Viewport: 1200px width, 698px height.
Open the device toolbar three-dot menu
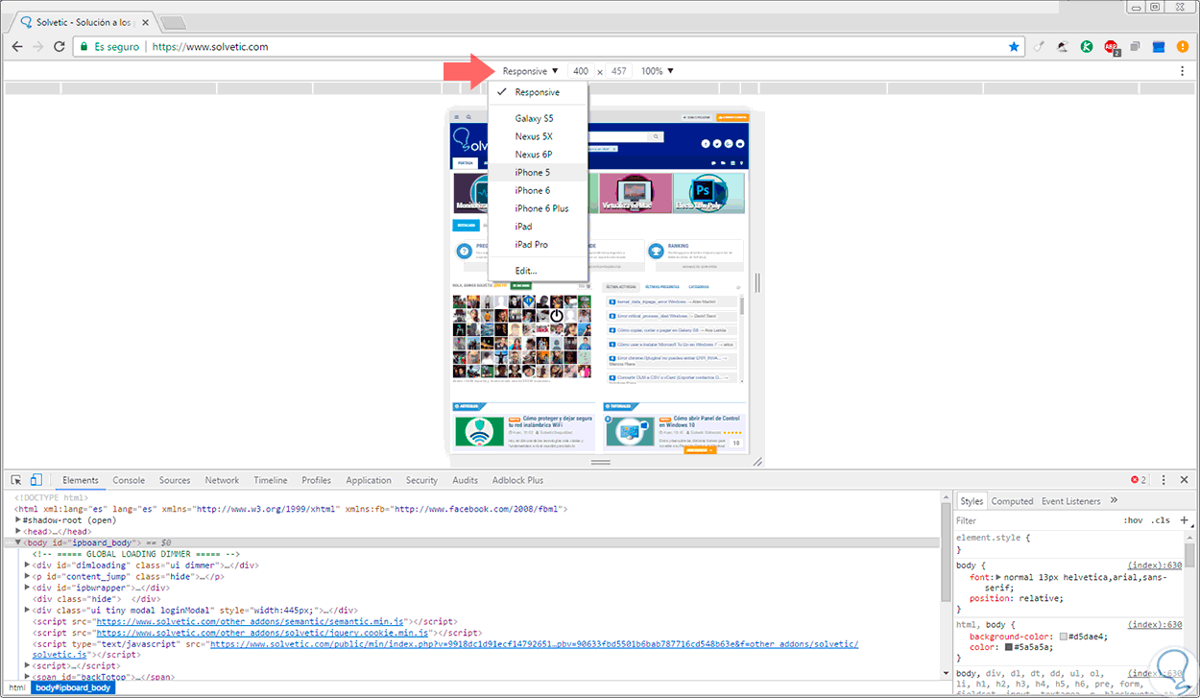point(1182,71)
